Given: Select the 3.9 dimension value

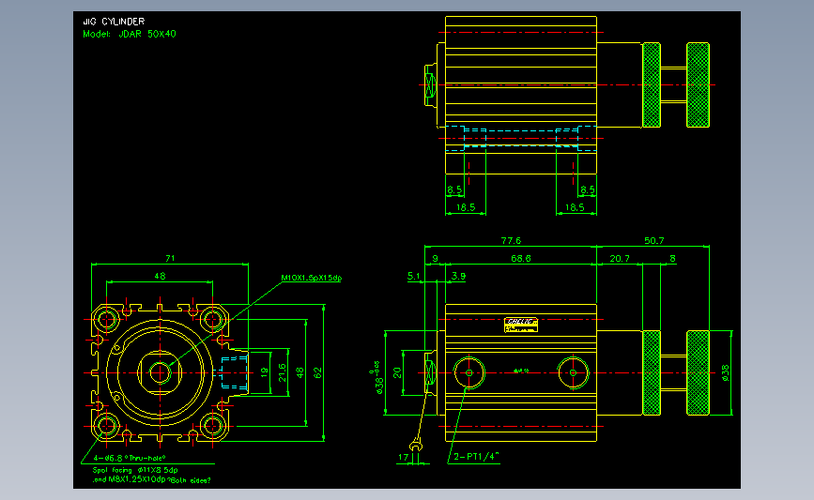Looking at the screenshot, I should (458, 276).
